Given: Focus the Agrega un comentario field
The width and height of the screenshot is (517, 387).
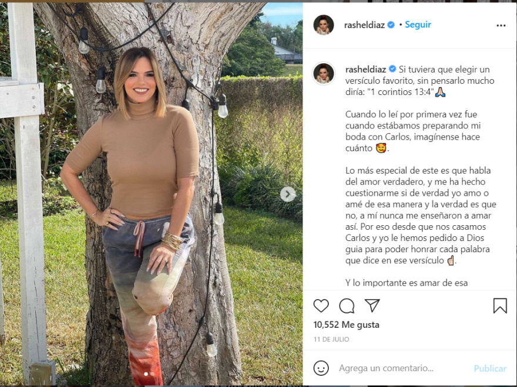Looking at the screenshot, I should [386, 368].
